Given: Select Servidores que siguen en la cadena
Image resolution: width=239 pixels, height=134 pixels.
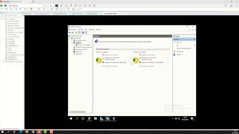Looking at the screenshot, I should (84, 47).
